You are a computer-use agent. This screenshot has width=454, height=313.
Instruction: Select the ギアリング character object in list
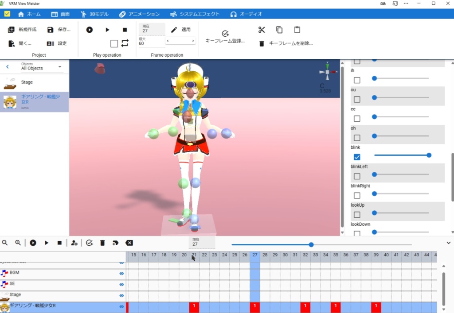[x=35, y=102]
